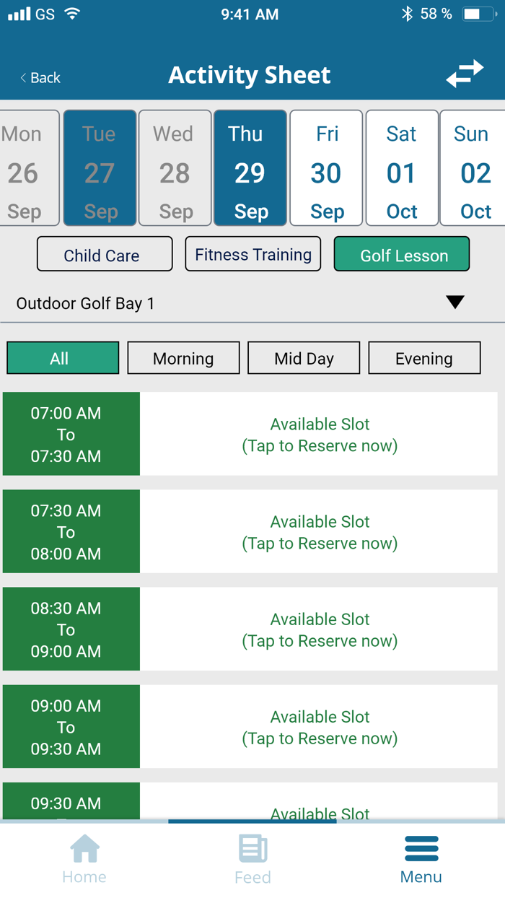Tap the Wi-Fi icon in the status bar

tap(70, 12)
